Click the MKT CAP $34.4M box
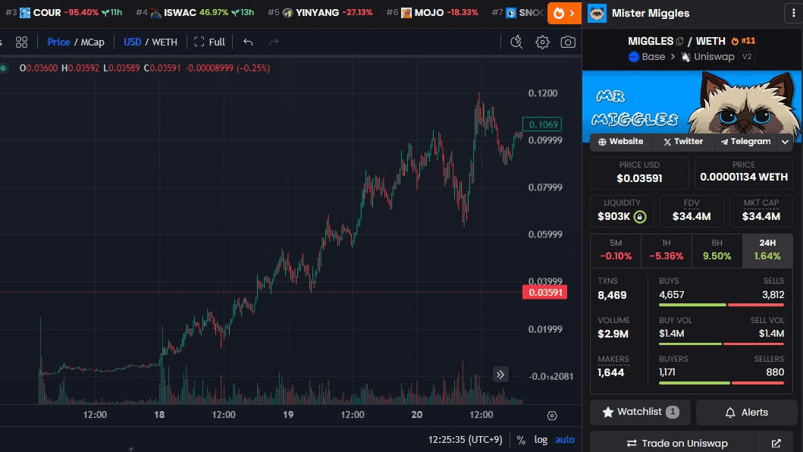This screenshot has width=803, height=452. coord(761,211)
